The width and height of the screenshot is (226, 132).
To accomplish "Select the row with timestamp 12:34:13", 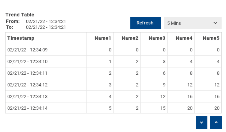I will coord(114,96).
